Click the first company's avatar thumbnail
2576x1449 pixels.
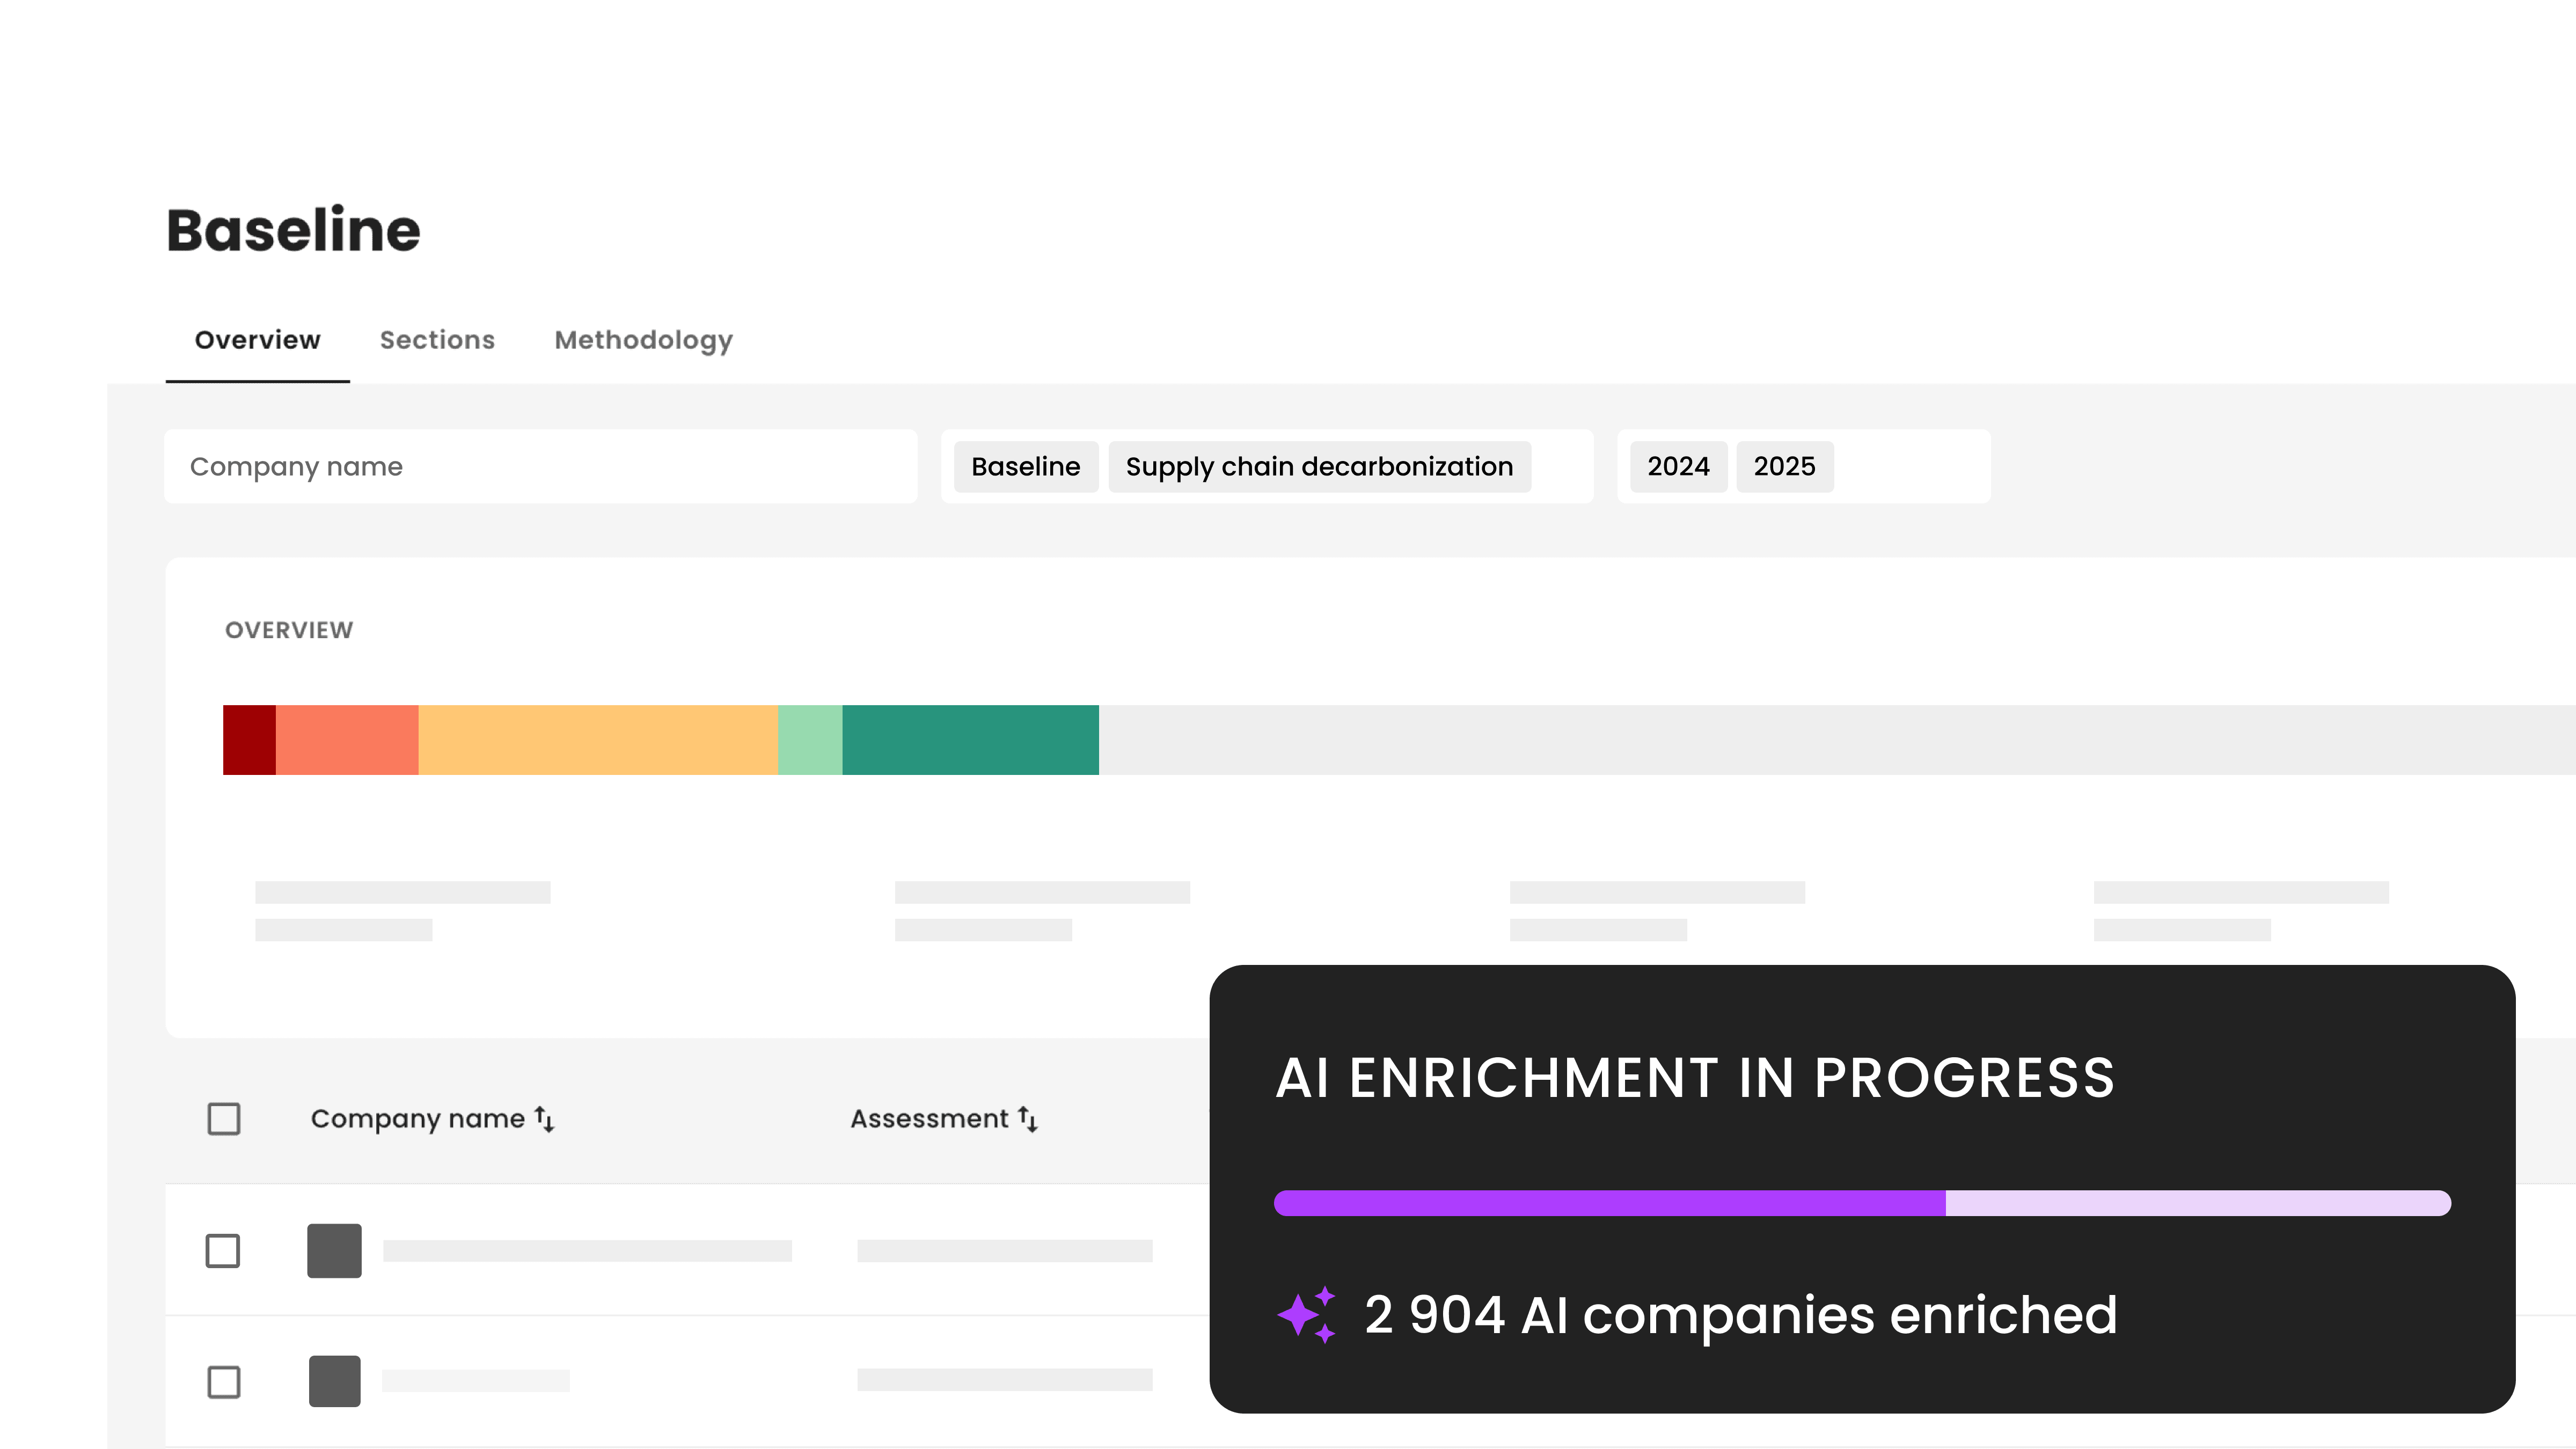tap(333, 1250)
